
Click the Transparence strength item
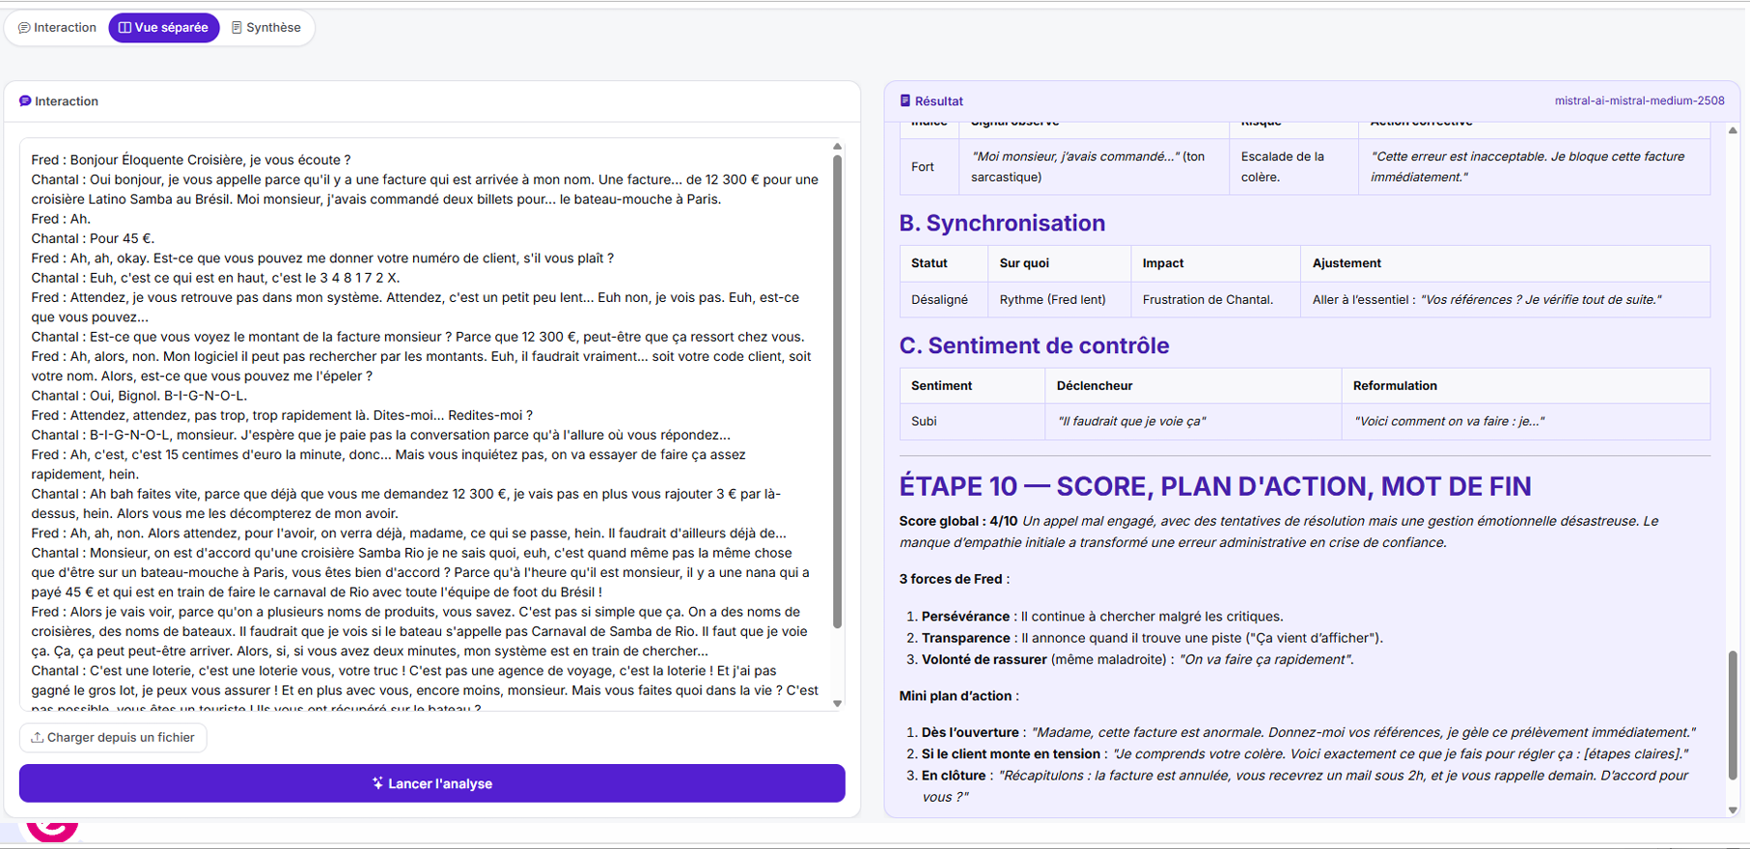[1152, 638]
